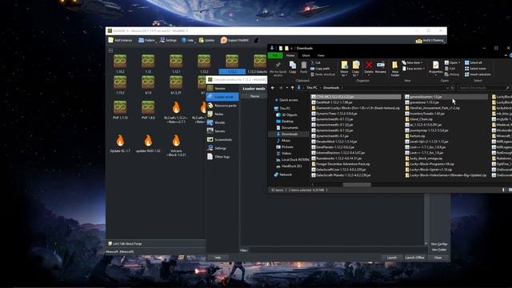Switch to Explorer's View ribbon tab
Screen dimensions: 512x288
click(321, 55)
